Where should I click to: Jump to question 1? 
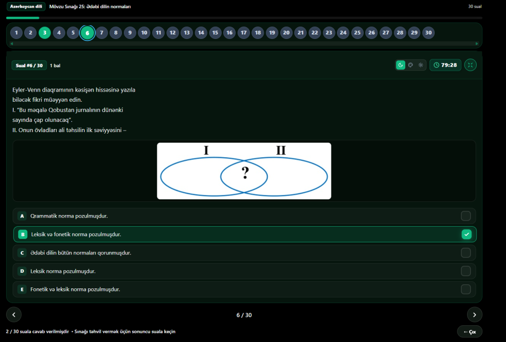click(x=16, y=32)
